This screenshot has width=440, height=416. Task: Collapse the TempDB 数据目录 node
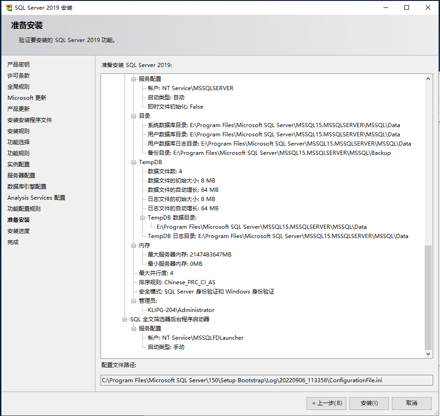click(x=143, y=218)
